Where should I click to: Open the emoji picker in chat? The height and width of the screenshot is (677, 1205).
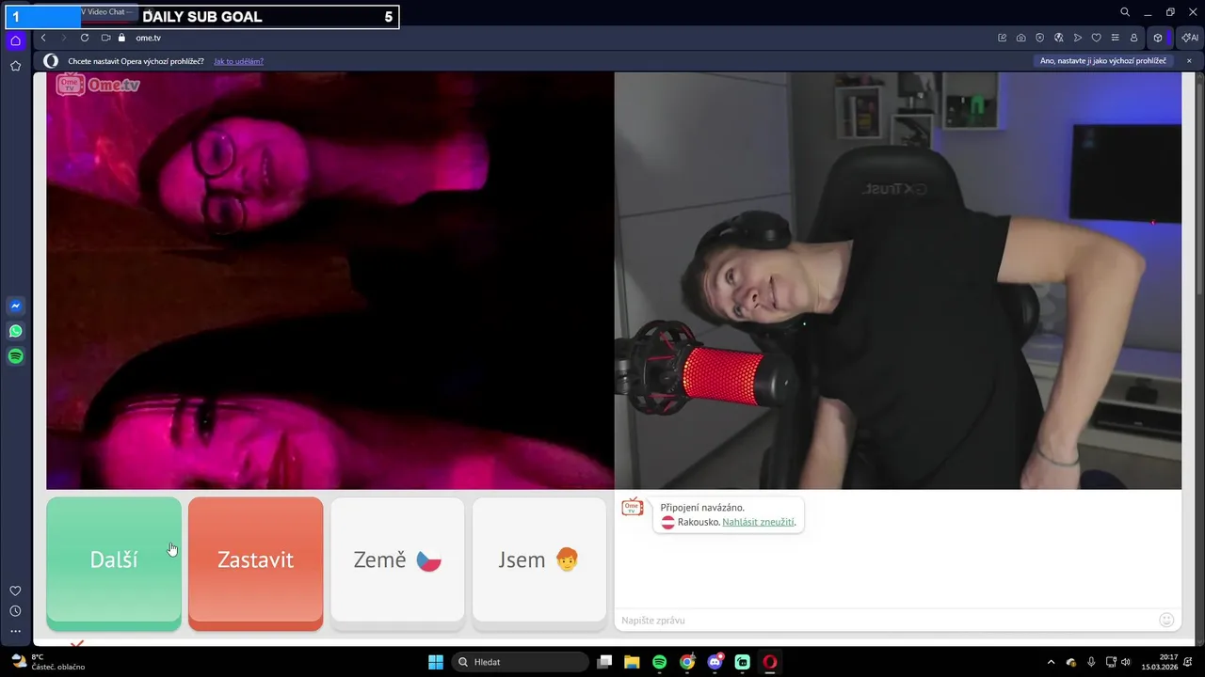(x=1166, y=620)
